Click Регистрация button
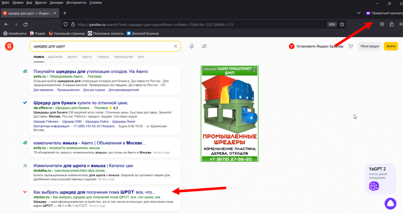The height and width of the screenshot is (214, 403). (370, 46)
